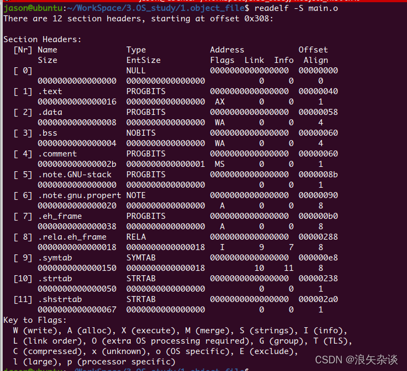The height and width of the screenshot is (371, 407).
Task: Click the offset value '0000008b'
Action: (318, 175)
